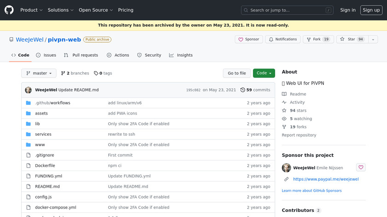Click the tags icon showing 0 tags
Screen dimensions: 387x217
[x=96, y=73]
